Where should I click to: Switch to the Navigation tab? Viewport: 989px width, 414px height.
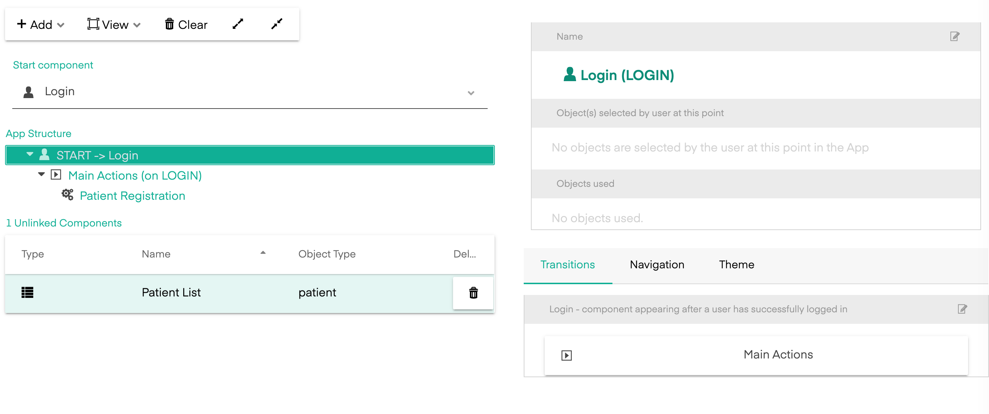coord(657,265)
